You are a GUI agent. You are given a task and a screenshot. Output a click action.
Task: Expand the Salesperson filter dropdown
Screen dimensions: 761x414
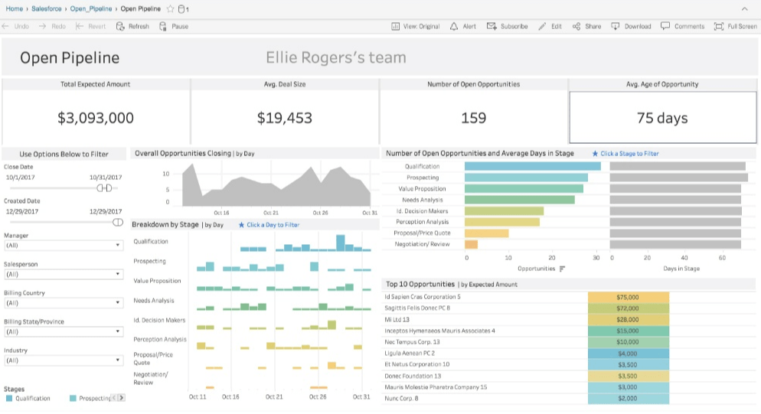[x=63, y=274]
